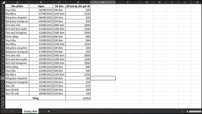Select row 20 header
This screenshot has width=202, height=114.
click(x=3, y=78)
